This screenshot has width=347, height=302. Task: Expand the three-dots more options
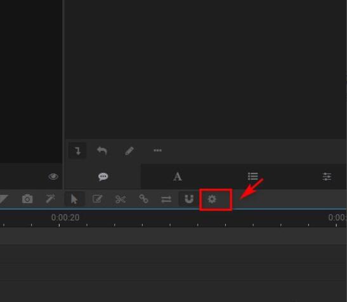pyautogui.click(x=157, y=151)
